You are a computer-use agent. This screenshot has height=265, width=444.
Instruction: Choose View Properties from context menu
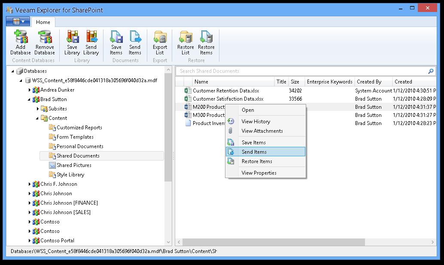[266, 173]
